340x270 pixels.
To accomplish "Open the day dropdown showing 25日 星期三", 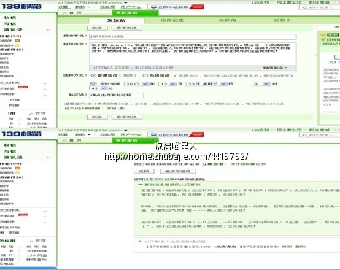I will click(x=206, y=84).
